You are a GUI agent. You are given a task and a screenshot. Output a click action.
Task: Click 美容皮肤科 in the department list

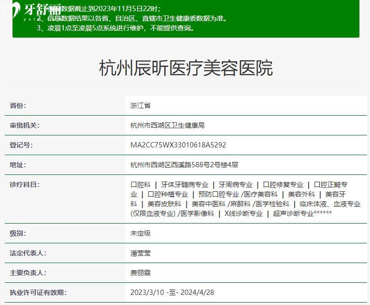tap(164, 204)
